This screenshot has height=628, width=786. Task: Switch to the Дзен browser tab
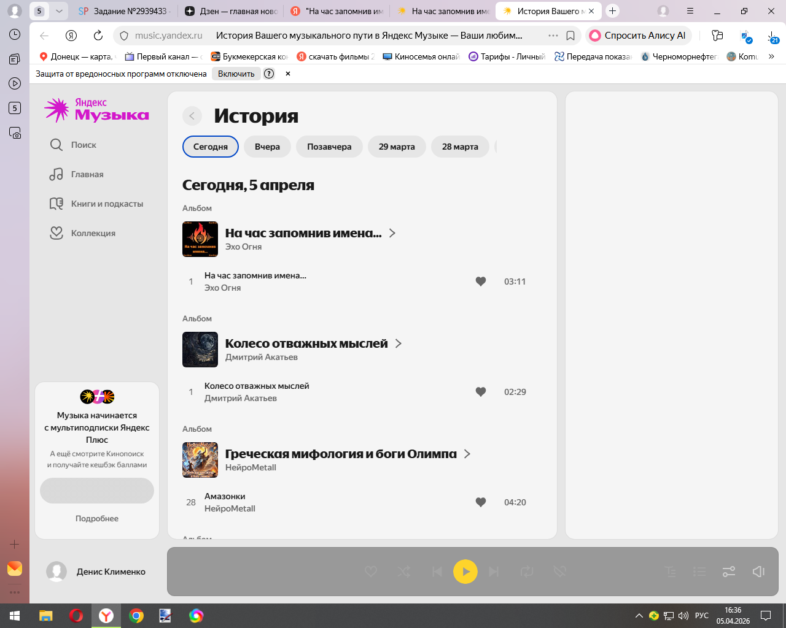pos(232,11)
